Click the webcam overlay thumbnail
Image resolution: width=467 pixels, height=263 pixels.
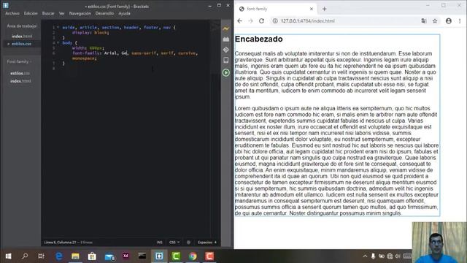click(x=439, y=243)
